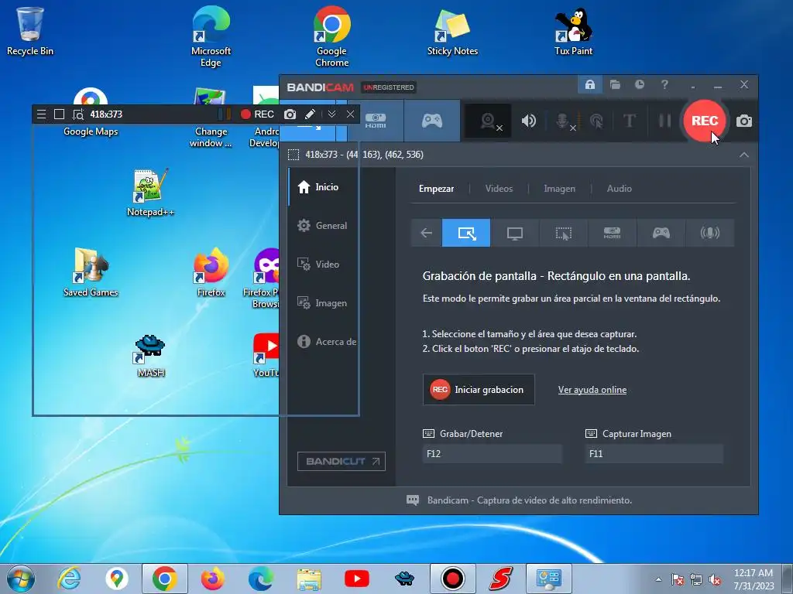Click the Iniciar grabacion button
Screen dimensions: 793x594
(x=479, y=390)
